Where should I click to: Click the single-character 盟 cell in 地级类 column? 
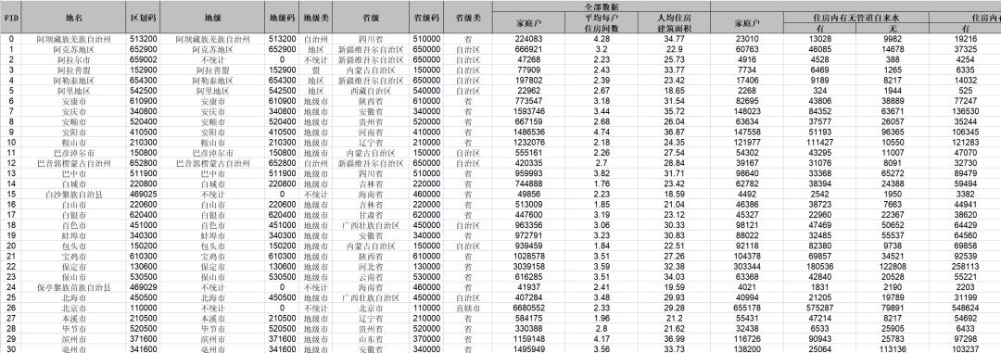[315, 69]
